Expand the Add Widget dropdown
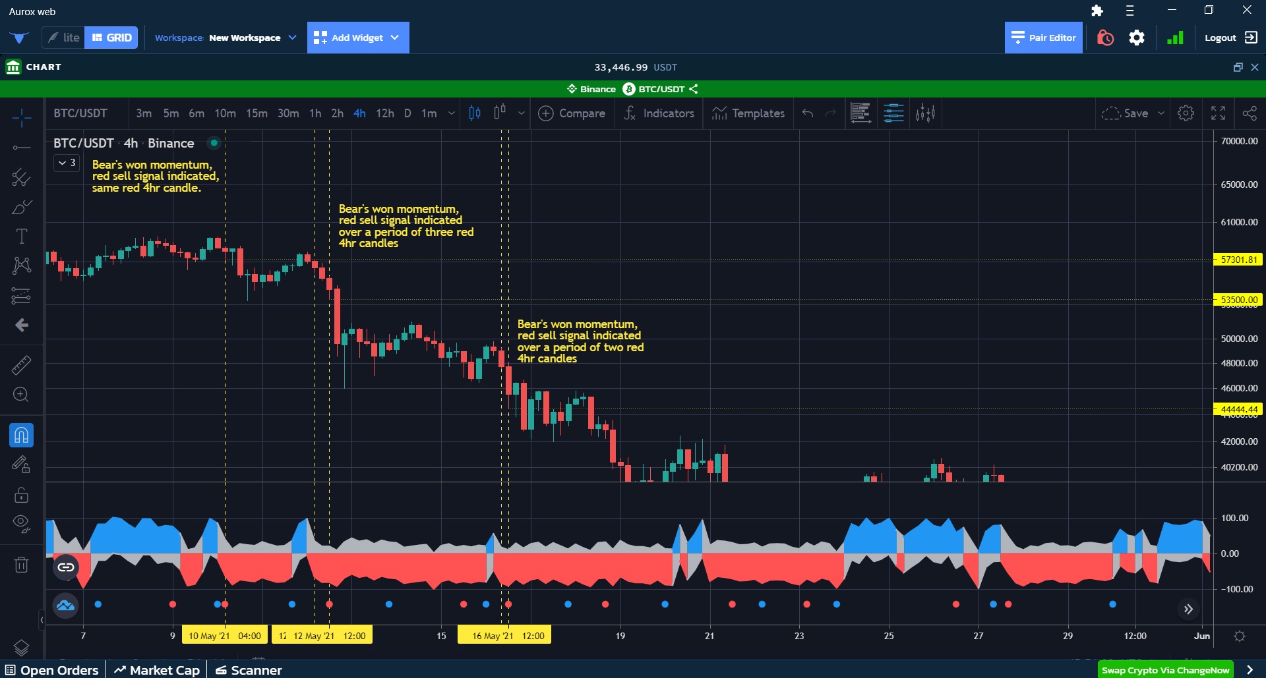 click(394, 38)
